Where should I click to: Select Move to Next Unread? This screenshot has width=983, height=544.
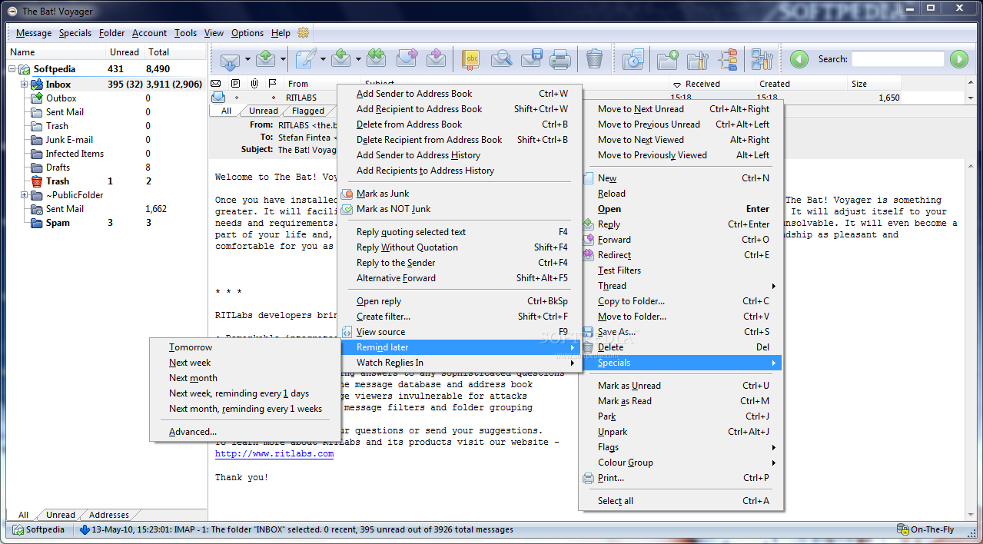coord(680,109)
